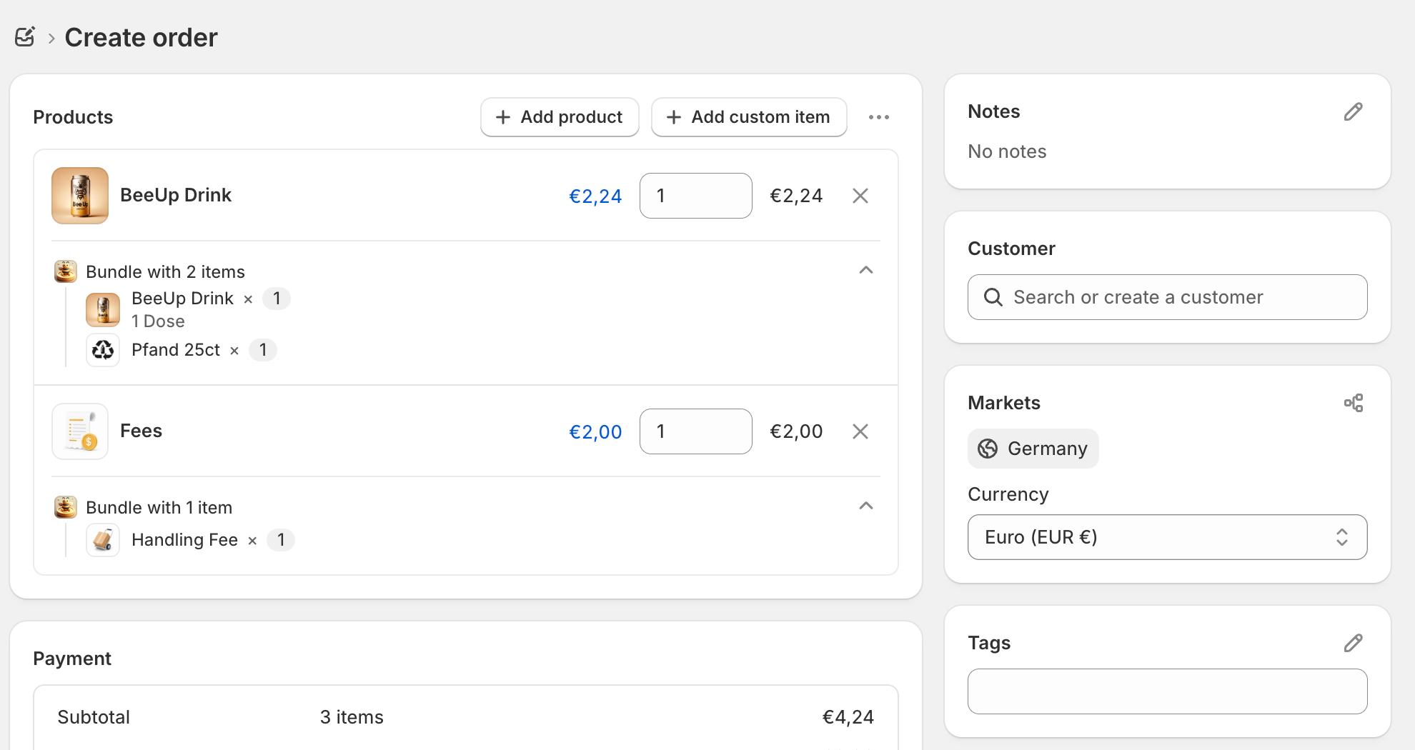Edit the BeeUp Drink price €2,24 link
The image size is (1415, 750).
coord(595,196)
